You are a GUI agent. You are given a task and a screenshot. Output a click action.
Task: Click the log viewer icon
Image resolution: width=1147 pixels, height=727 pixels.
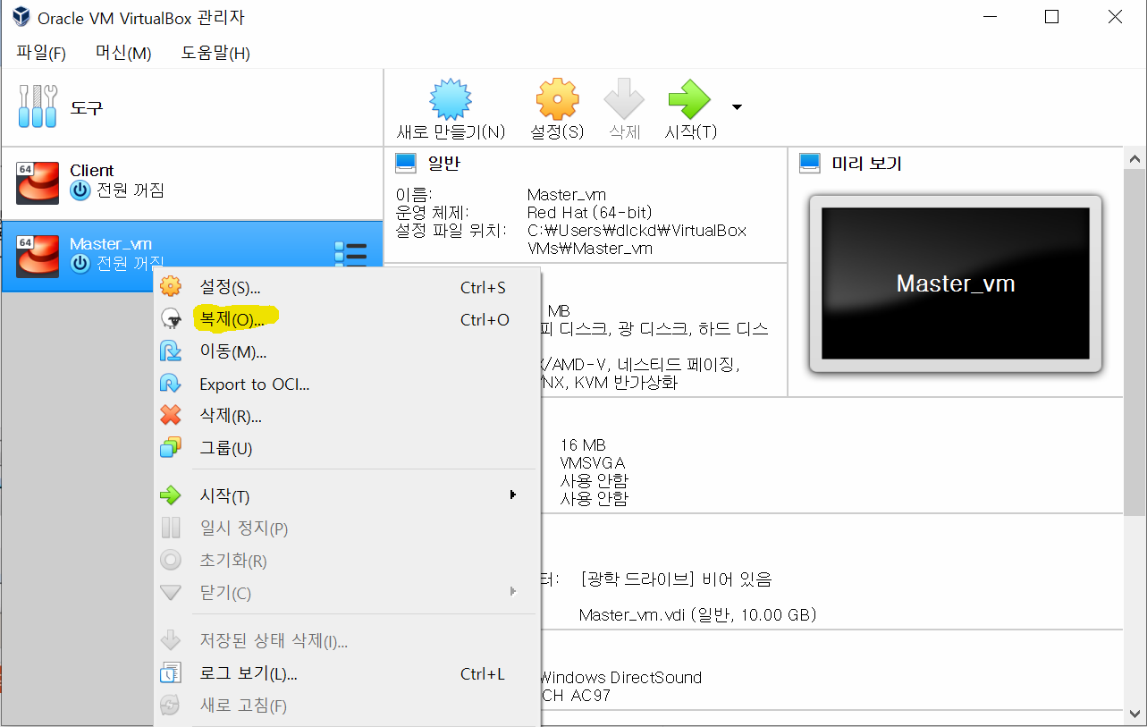[170, 673]
